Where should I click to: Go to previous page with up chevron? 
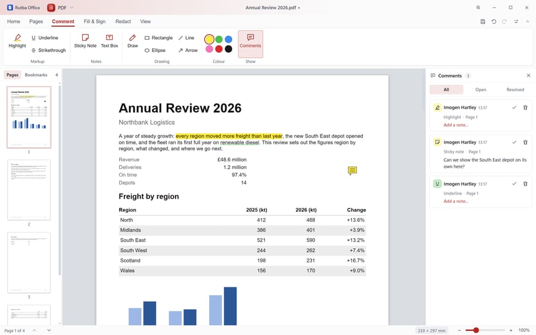(34, 330)
